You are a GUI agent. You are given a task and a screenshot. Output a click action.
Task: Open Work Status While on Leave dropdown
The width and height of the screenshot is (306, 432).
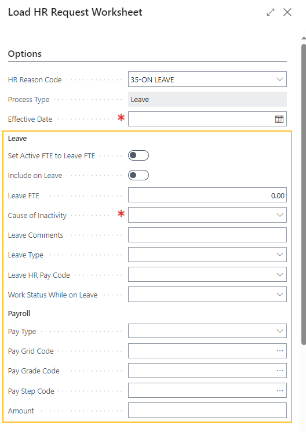(280, 294)
